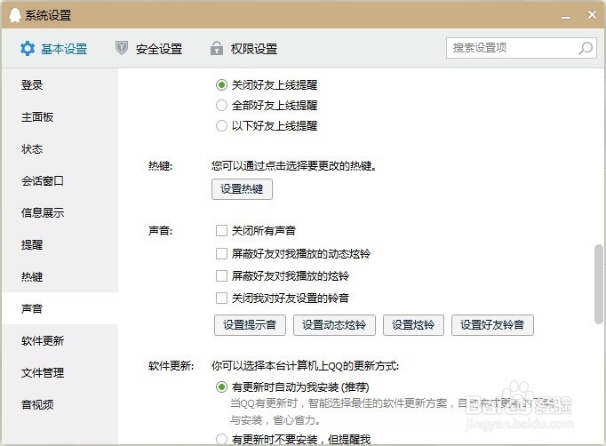Click the shield icon for 安全设置

click(122, 48)
